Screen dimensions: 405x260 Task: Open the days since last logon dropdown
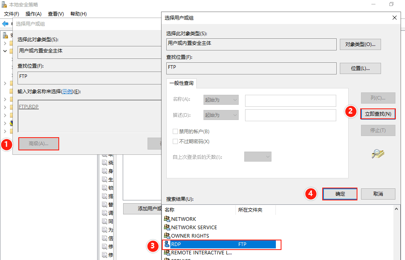(x=257, y=157)
